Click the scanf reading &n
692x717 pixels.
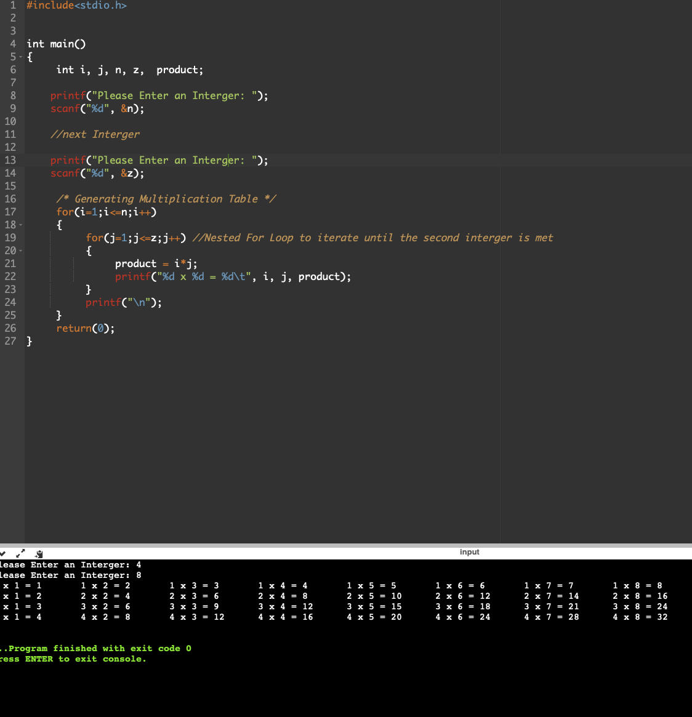[97, 109]
